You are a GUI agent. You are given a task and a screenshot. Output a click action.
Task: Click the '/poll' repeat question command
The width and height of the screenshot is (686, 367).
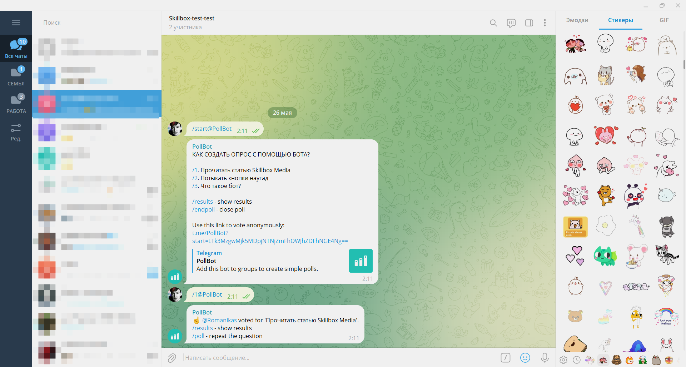198,336
